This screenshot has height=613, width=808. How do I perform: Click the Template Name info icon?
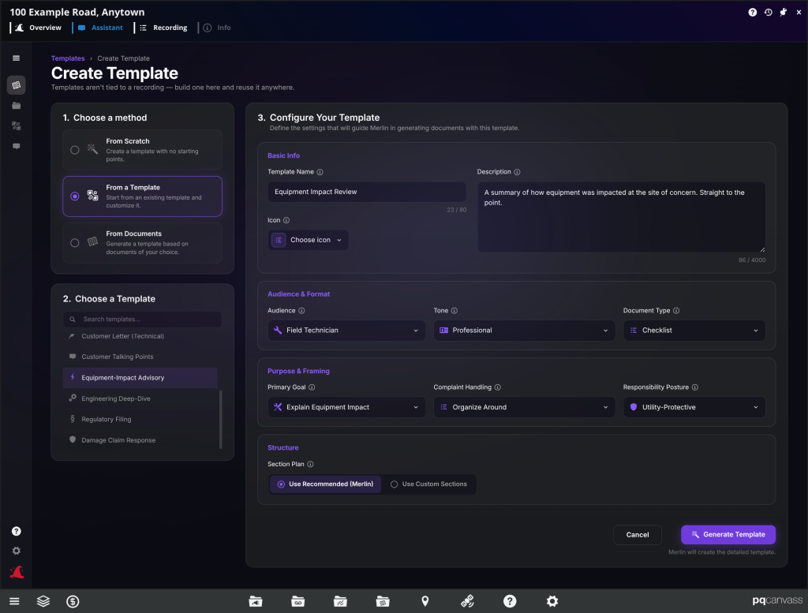(x=320, y=172)
